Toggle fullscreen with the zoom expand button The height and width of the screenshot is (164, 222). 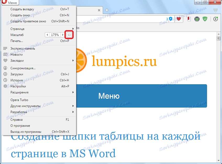(x=69, y=35)
